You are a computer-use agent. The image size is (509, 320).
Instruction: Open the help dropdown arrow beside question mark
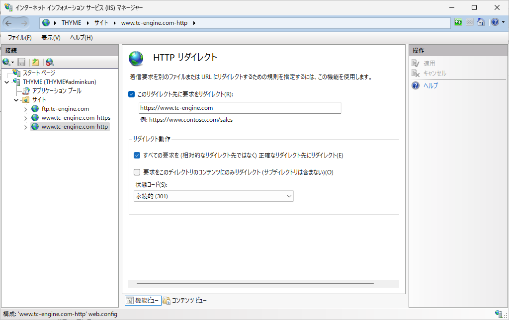pos(503,22)
